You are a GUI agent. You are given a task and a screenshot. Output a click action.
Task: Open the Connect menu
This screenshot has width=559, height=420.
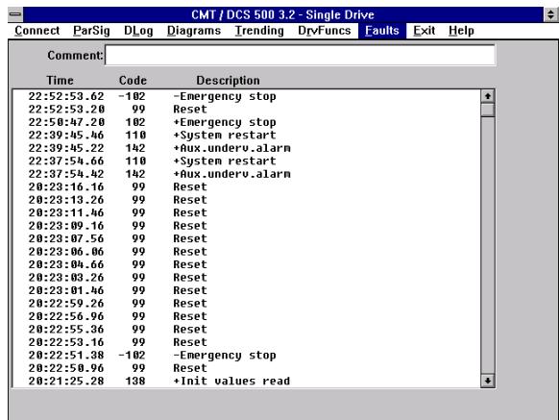[37, 31]
